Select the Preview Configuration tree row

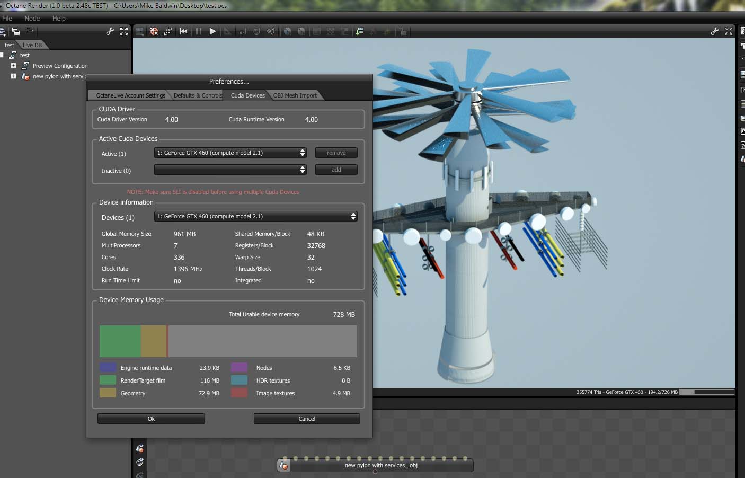click(60, 66)
